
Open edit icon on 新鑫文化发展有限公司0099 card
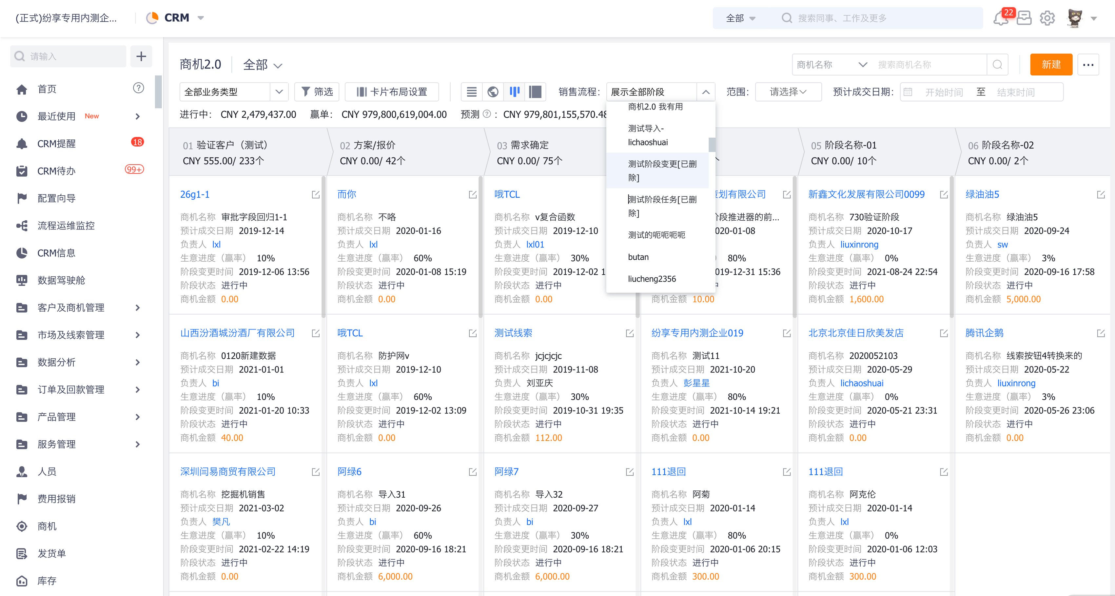click(x=944, y=195)
